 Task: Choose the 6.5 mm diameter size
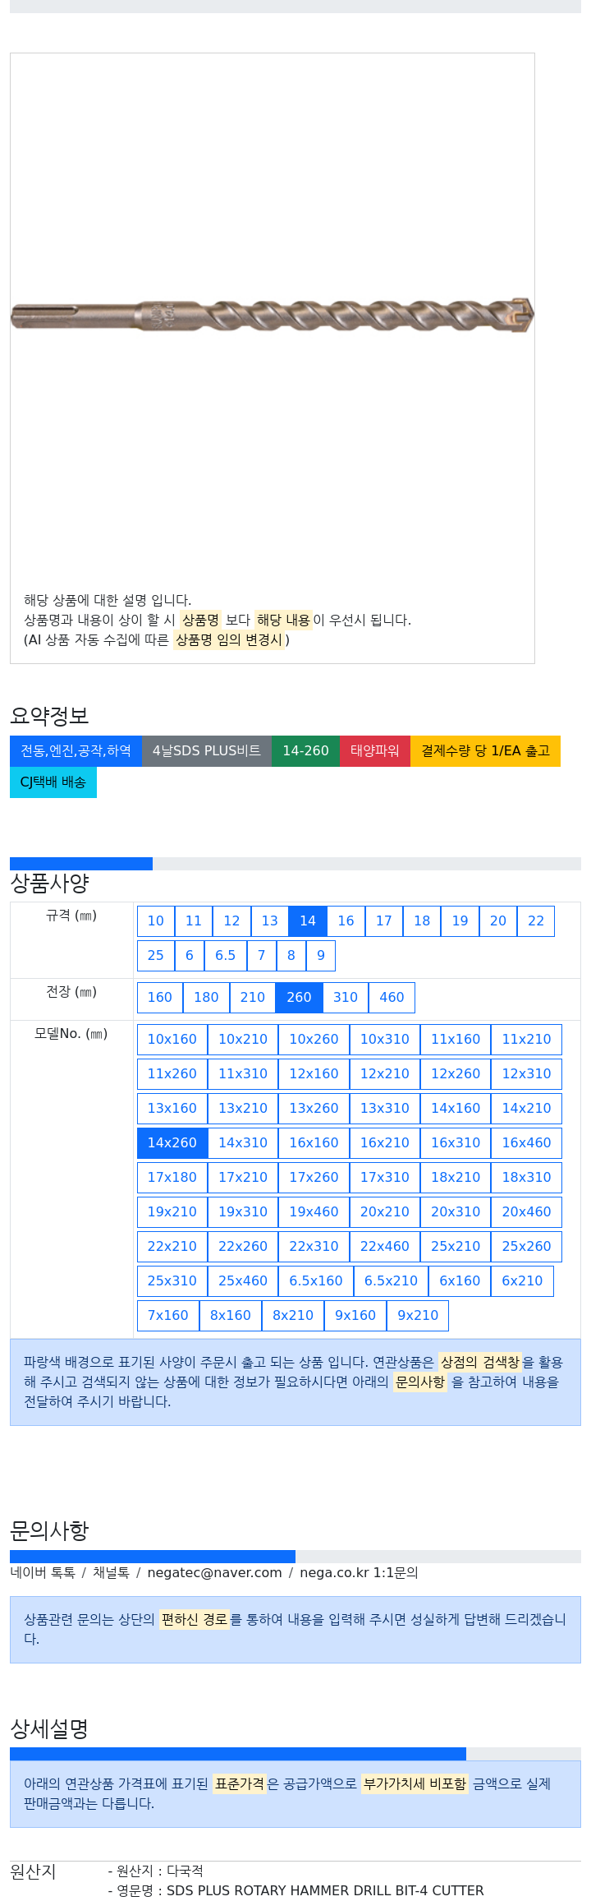point(225,955)
